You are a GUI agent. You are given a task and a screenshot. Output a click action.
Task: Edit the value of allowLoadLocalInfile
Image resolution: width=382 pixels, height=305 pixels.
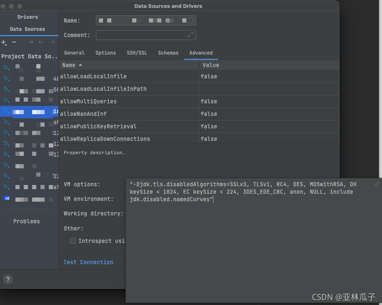tap(269, 76)
